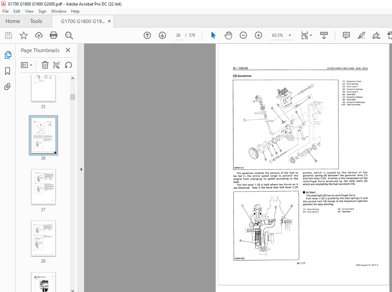This screenshot has width=392, height=292.
Task: Open the Sign menu
Action: click(x=42, y=11)
